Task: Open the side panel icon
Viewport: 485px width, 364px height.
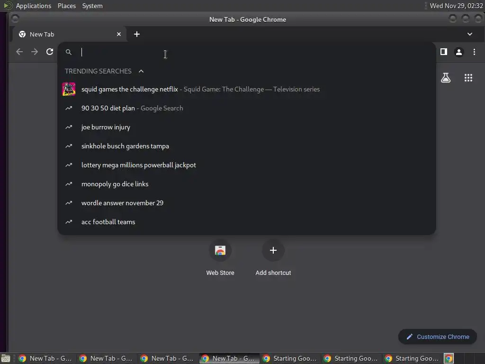Action: click(x=443, y=52)
